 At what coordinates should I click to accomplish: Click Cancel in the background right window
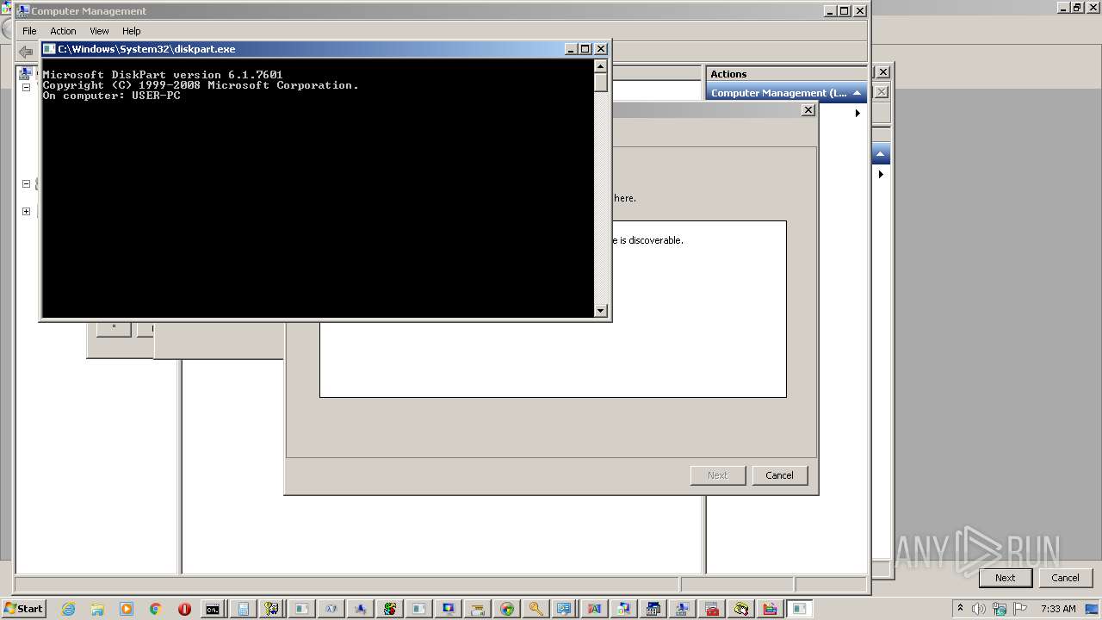click(x=1065, y=578)
